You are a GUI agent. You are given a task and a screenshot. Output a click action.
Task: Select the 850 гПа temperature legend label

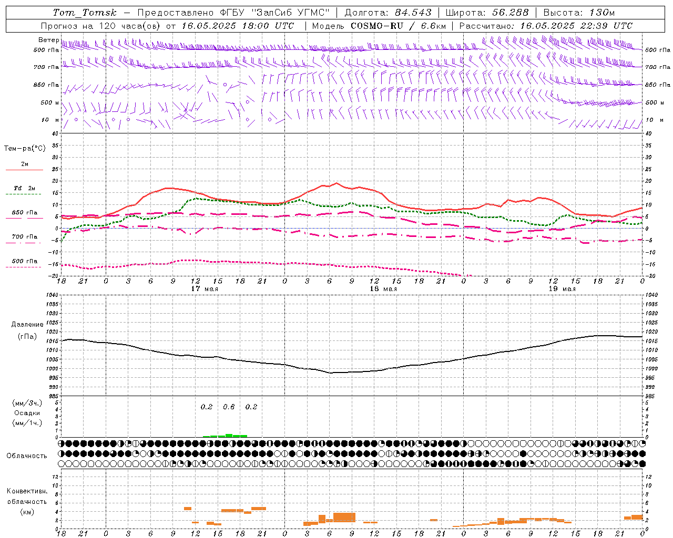pyautogui.click(x=25, y=213)
